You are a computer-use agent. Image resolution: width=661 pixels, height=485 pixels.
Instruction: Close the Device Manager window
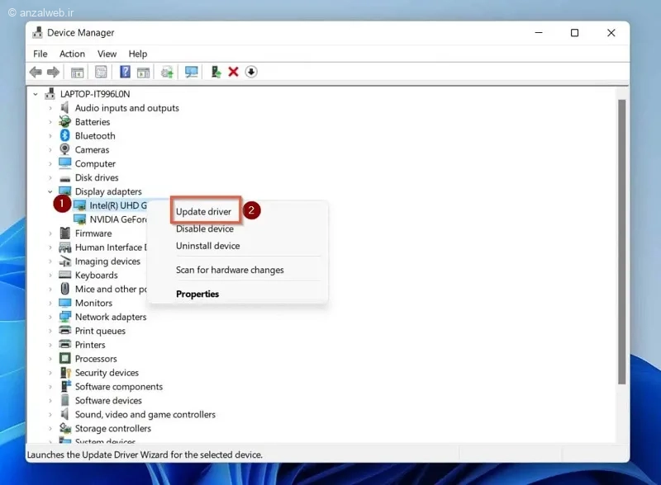click(611, 32)
